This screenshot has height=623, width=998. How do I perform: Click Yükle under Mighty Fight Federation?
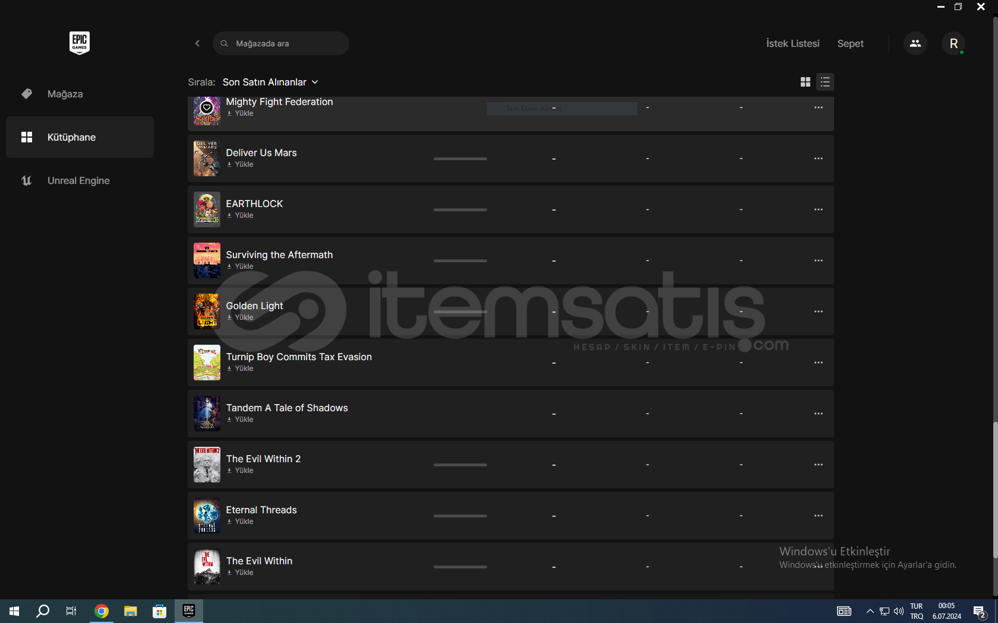(240, 113)
